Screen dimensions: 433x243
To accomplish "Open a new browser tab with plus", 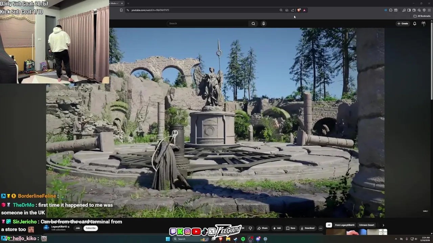I will click(x=128, y=3).
